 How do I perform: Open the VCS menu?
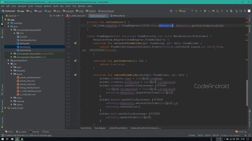click(74, 6)
